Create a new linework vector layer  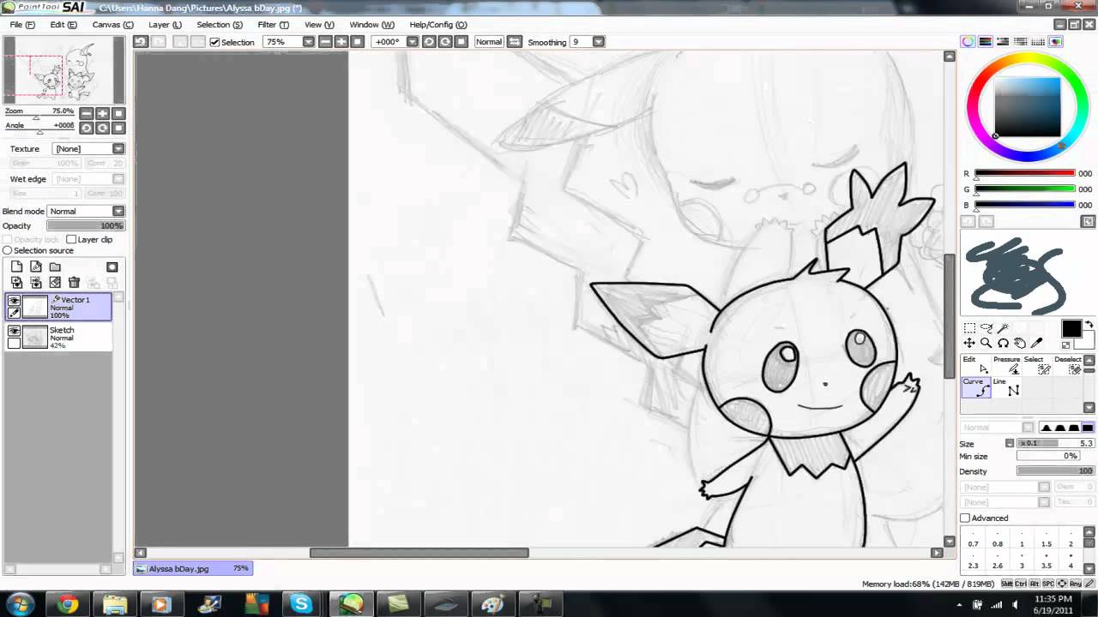36,267
